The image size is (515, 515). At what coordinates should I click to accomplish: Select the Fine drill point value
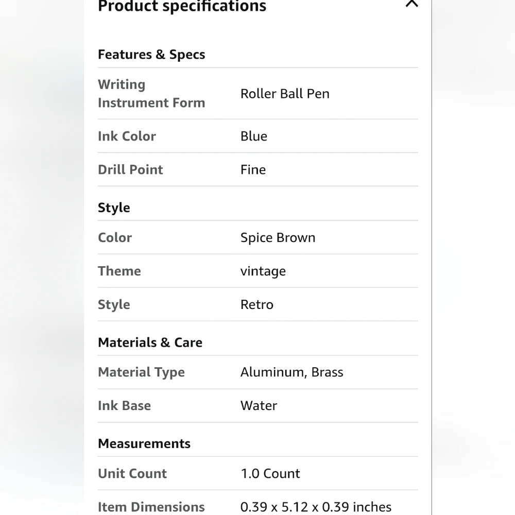(x=253, y=169)
